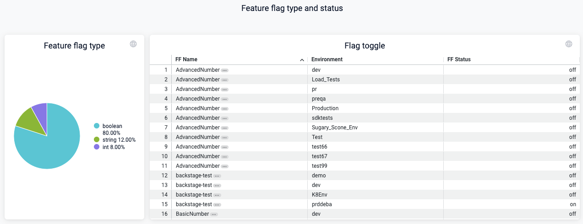Click the Load_Tests environment cell

click(326, 80)
